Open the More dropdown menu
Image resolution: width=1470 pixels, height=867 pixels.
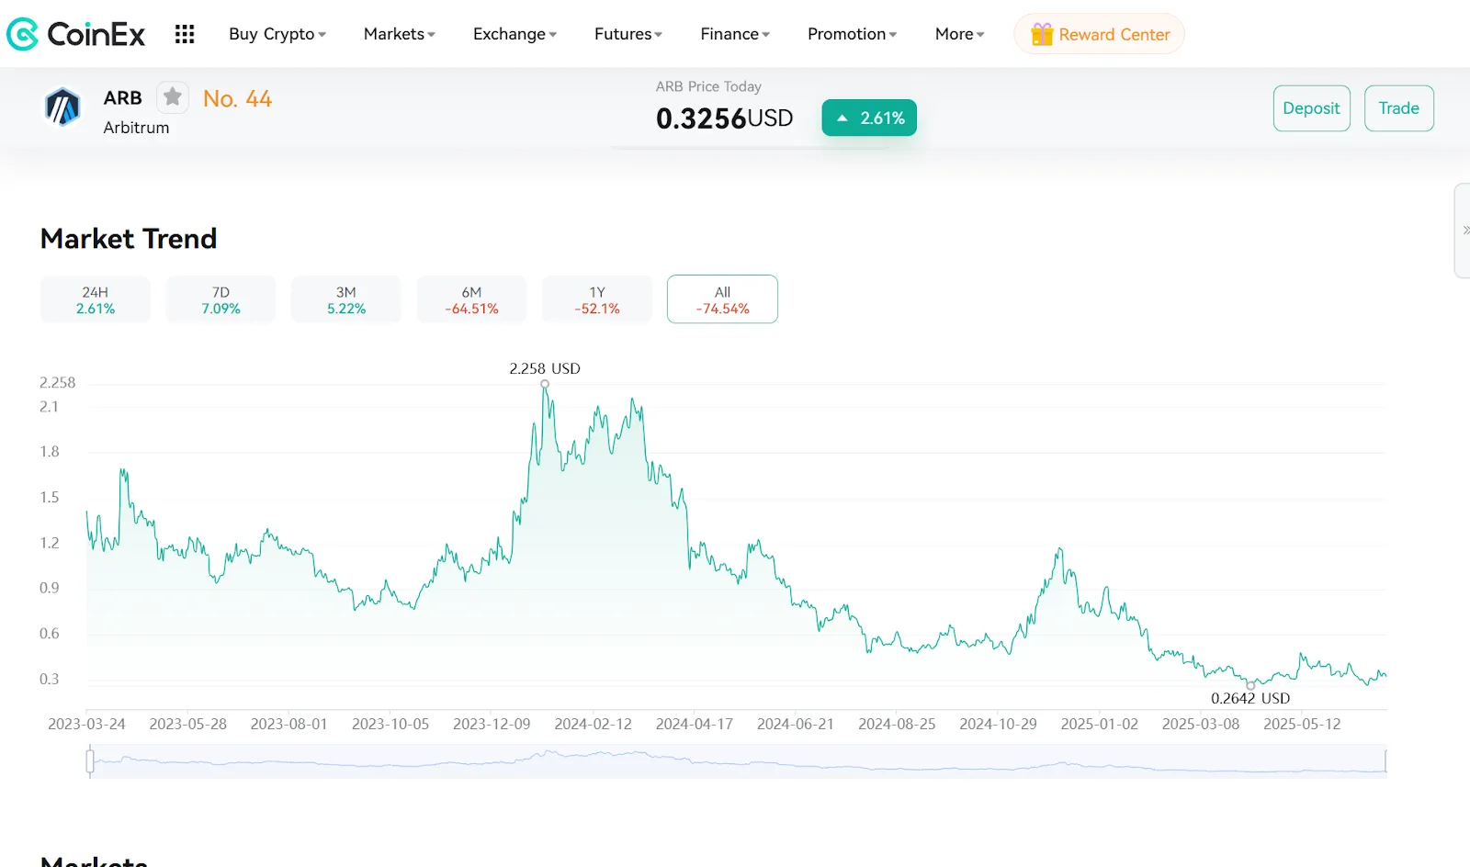[960, 34]
